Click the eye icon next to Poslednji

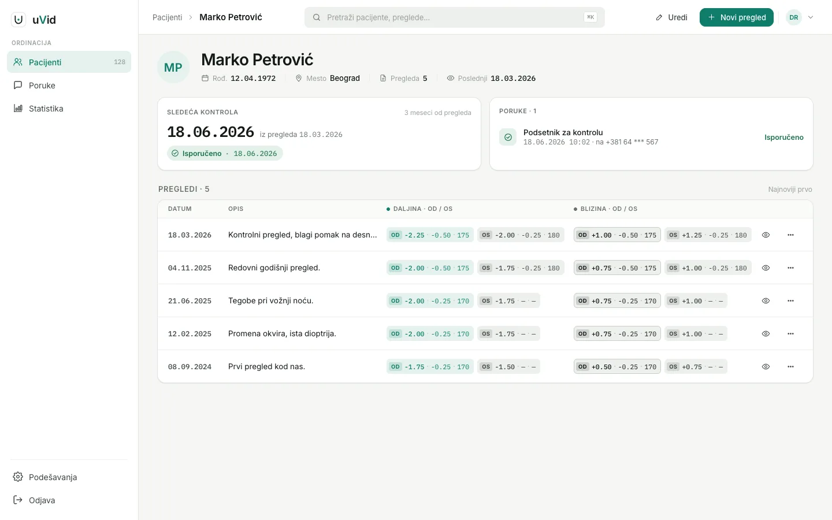tap(451, 78)
